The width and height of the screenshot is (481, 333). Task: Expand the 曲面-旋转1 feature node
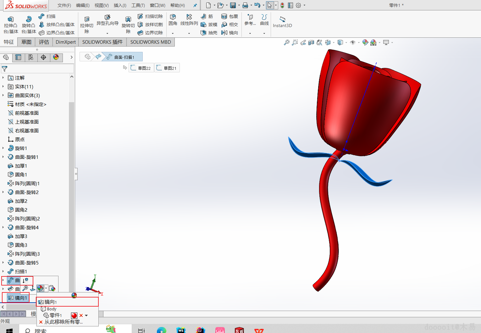pos(3,157)
